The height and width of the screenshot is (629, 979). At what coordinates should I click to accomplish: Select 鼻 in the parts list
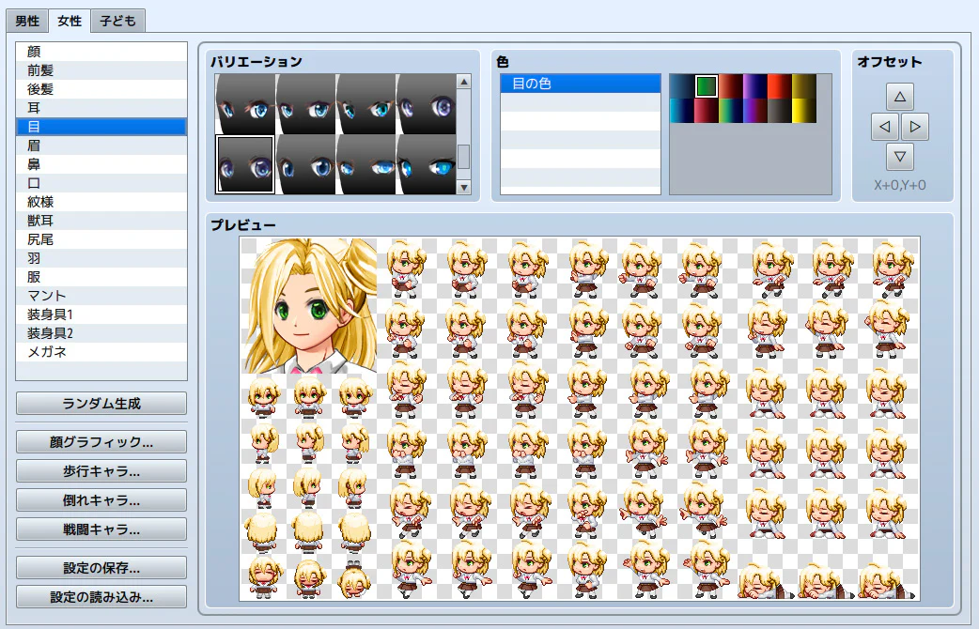[x=101, y=164]
